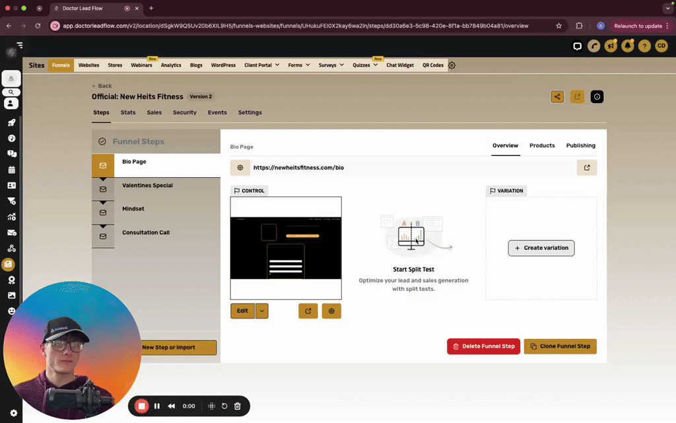The height and width of the screenshot is (423, 676).
Task: Switch to the Sales tab
Action: coord(154,112)
